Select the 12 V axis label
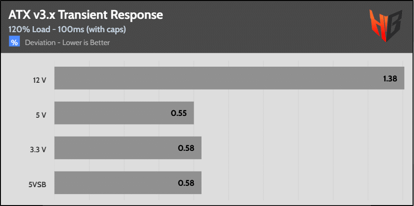This screenshot has width=414, height=206. point(39,80)
